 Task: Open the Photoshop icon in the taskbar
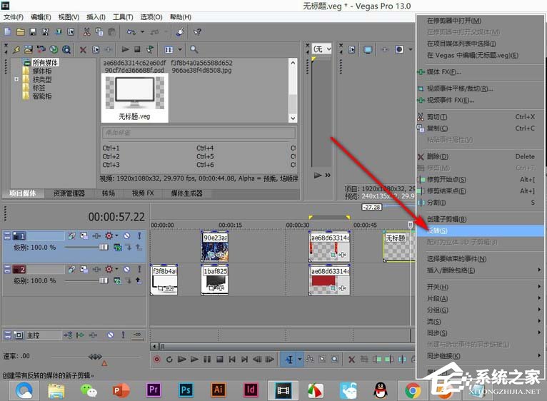[x=186, y=390]
